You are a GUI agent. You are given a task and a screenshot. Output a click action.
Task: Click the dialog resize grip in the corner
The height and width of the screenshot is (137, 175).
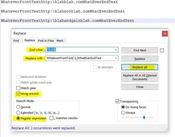click(166, 130)
